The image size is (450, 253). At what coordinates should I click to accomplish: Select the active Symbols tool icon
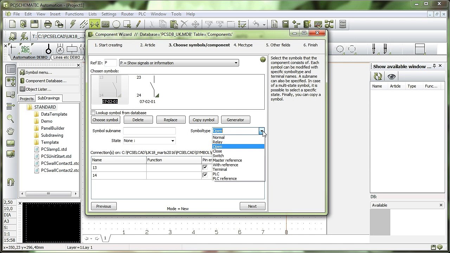click(94, 24)
